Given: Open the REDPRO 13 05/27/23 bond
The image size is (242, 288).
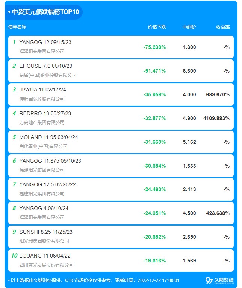Looking at the screenshot, I should pos(121,118).
